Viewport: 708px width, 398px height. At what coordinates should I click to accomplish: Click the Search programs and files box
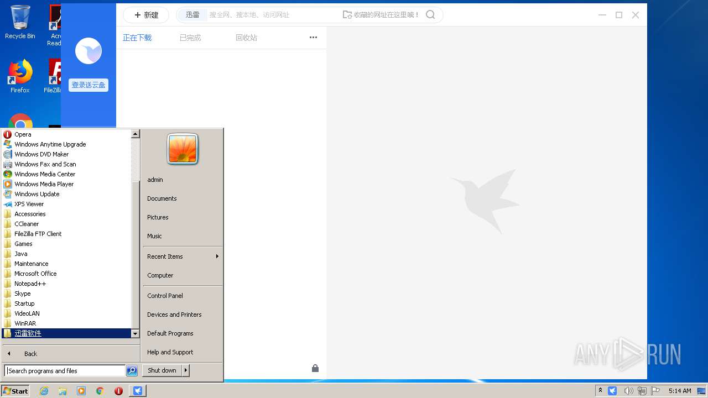pos(65,371)
